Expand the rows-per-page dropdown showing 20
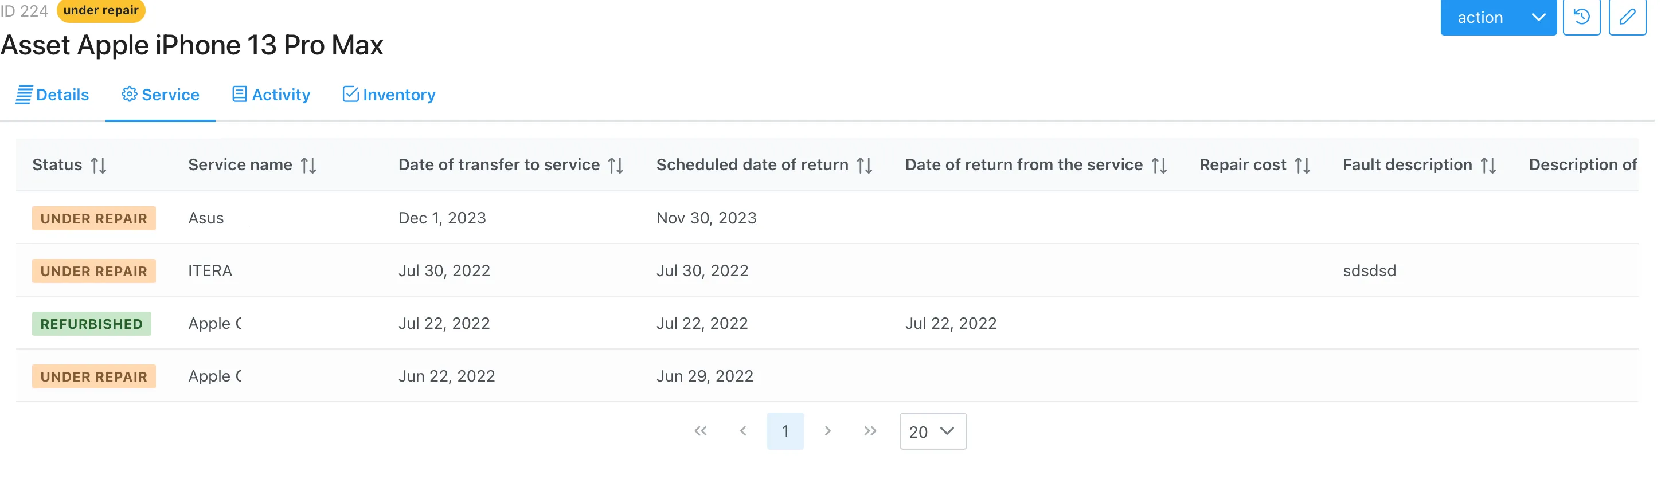 [933, 431]
